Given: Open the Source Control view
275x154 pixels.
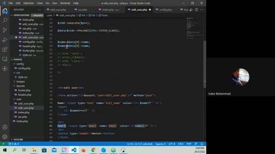Looking at the screenshot, I should pos(5,30).
